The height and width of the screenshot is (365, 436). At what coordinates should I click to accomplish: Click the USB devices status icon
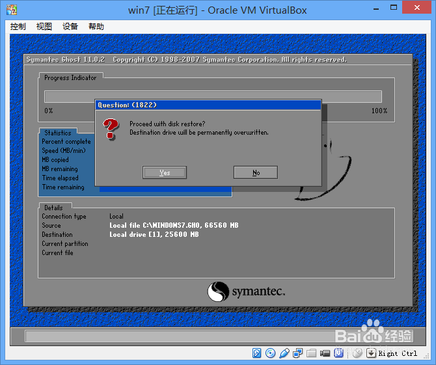point(284,353)
